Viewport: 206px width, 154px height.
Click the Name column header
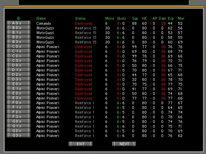[x=41, y=18]
